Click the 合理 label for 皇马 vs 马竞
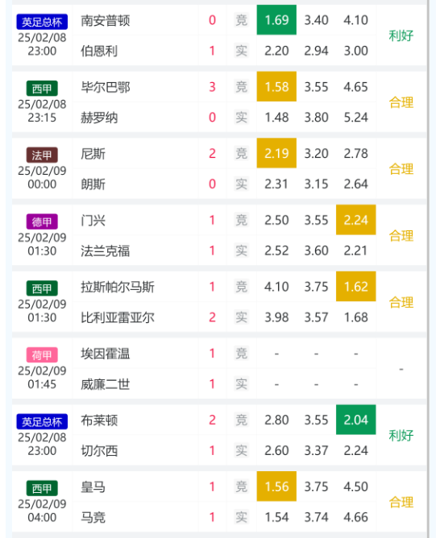The height and width of the screenshot is (538, 440). pyautogui.click(x=401, y=502)
